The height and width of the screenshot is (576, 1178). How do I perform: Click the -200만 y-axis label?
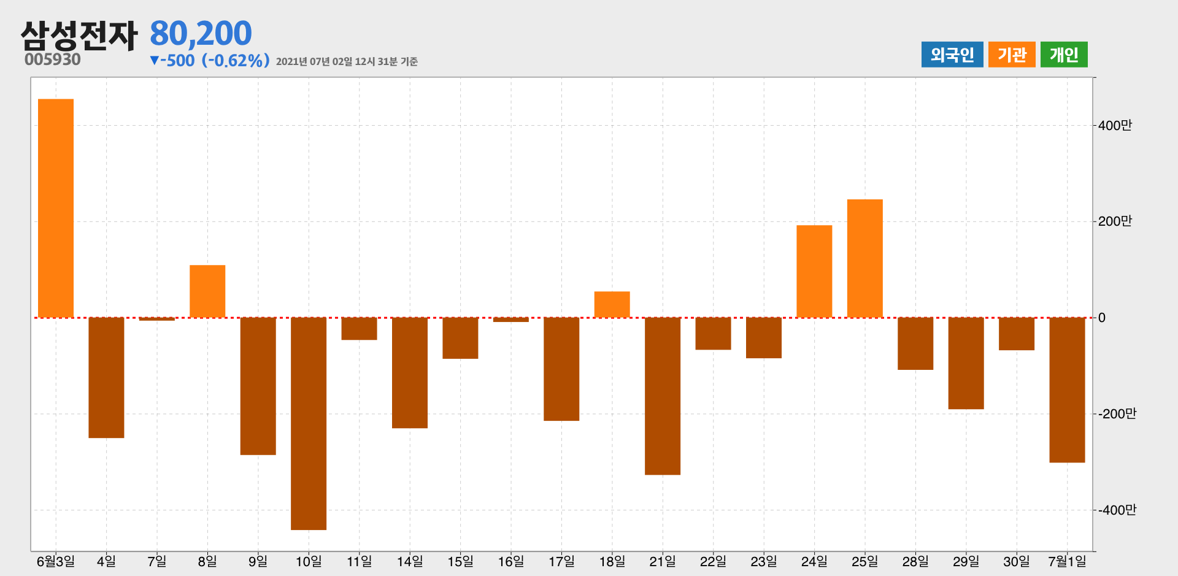click(1117, 413)
